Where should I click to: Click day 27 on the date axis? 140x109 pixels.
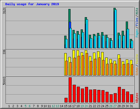point(115,106)
